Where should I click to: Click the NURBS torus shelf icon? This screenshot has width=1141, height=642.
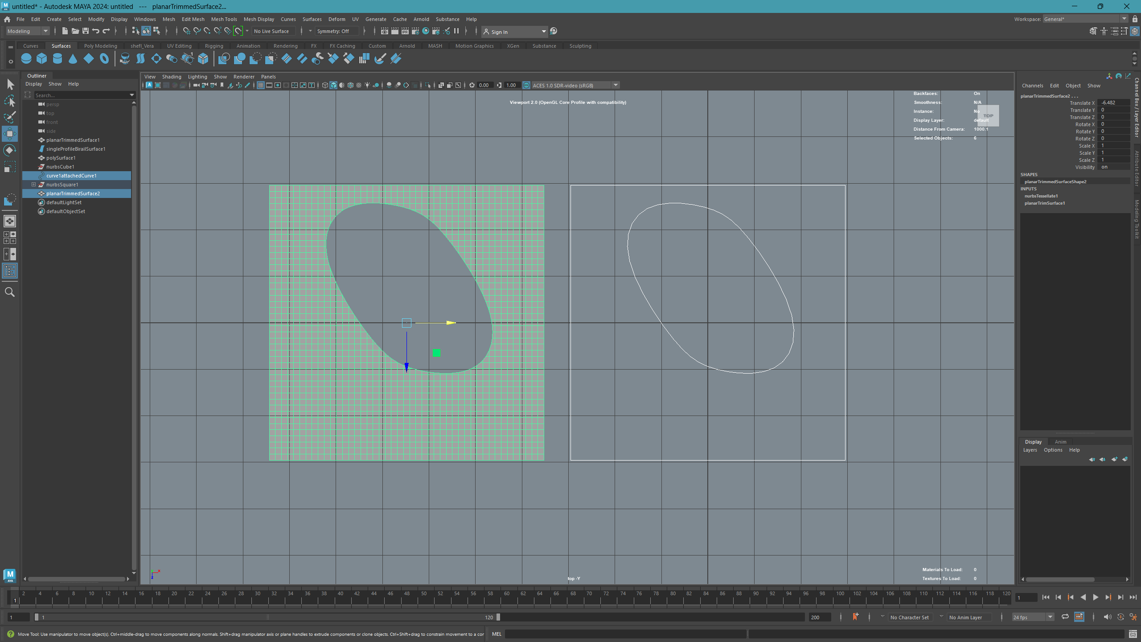(104, 58)
